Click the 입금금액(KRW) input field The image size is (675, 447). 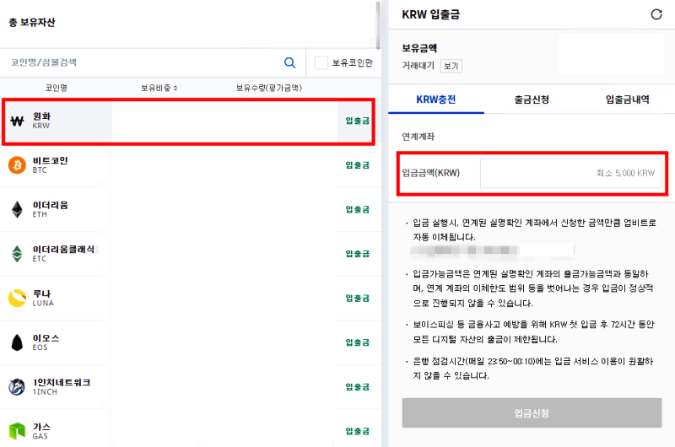(x=571, y=173)
